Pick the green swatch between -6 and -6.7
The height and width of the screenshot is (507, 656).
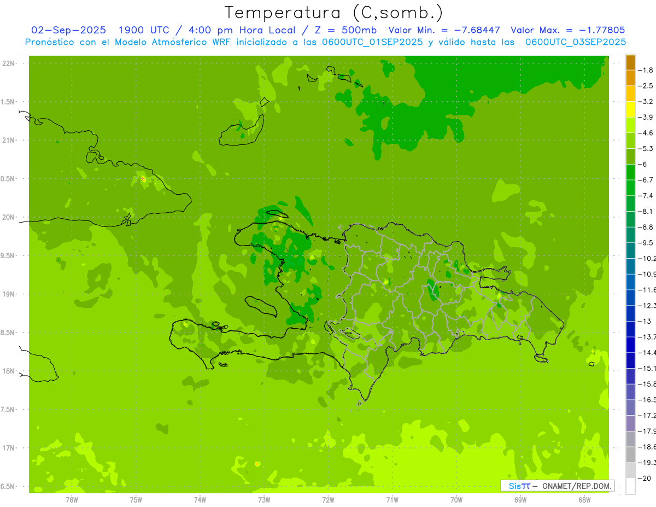coord(630,172)
